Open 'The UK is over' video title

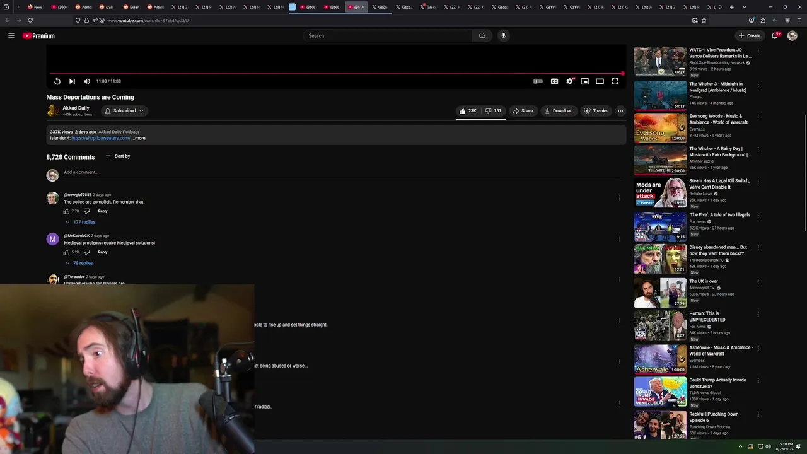tap(704, 281)
